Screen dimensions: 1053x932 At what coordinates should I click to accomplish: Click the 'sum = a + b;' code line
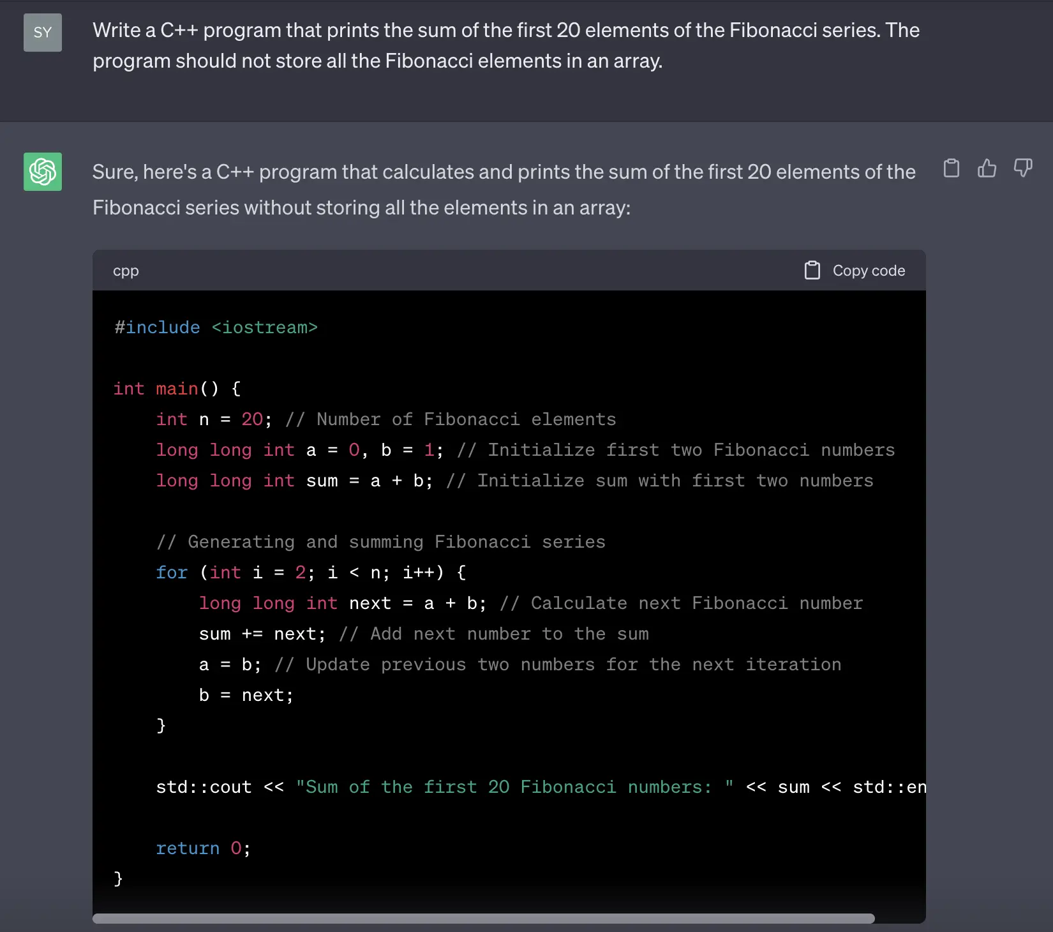click(x=514, y=481)
